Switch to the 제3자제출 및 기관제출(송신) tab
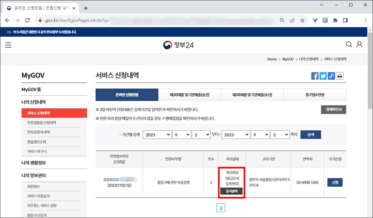 click(x=189, y=95)
